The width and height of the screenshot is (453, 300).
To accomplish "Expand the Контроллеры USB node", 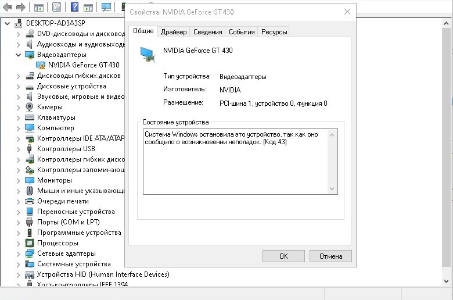I will [x=18, y=149].
